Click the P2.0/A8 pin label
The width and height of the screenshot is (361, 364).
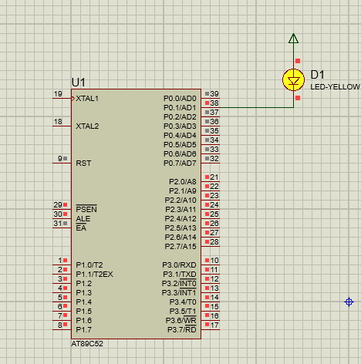pyautogui.click(x=183, y=182)
